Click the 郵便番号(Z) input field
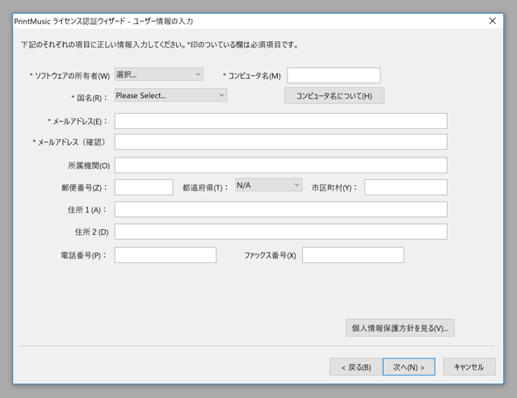517x398 pixels. [x=144, y=187]
